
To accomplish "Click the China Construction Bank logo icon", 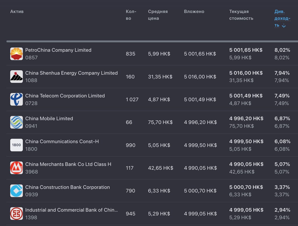I will point(16,191).
